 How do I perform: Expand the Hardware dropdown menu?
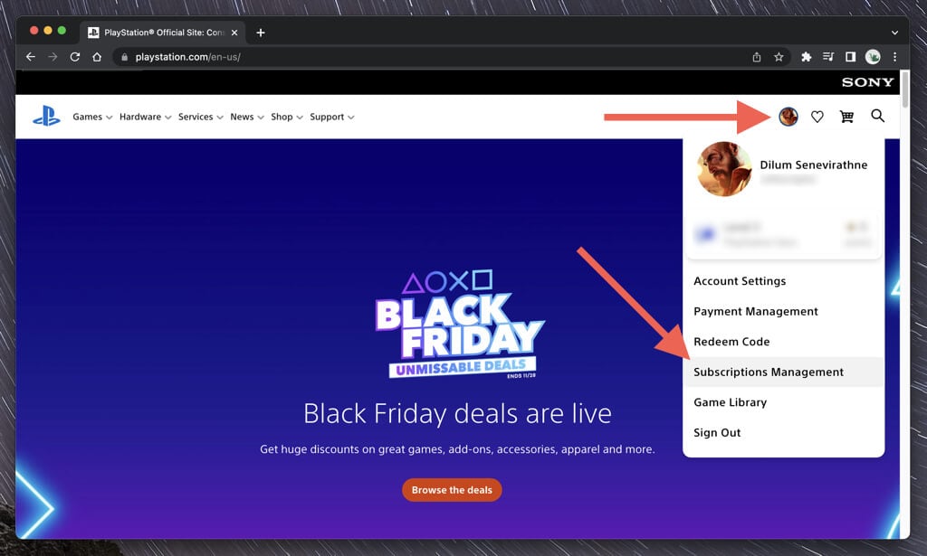pos(146,117)
